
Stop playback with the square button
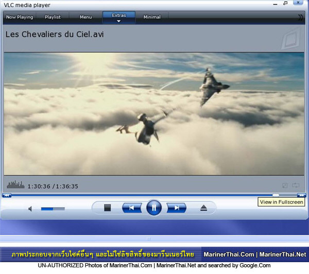pos(107,208)
